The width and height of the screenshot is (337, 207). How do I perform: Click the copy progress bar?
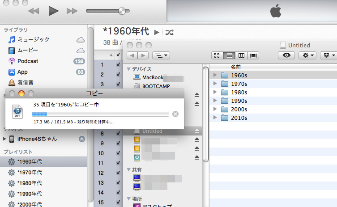coord(100,114)
